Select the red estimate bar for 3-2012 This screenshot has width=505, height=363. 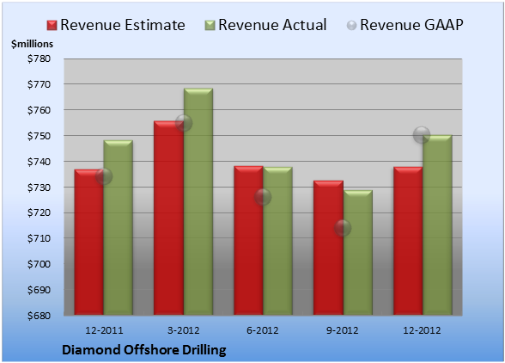(x=168, y=218)
